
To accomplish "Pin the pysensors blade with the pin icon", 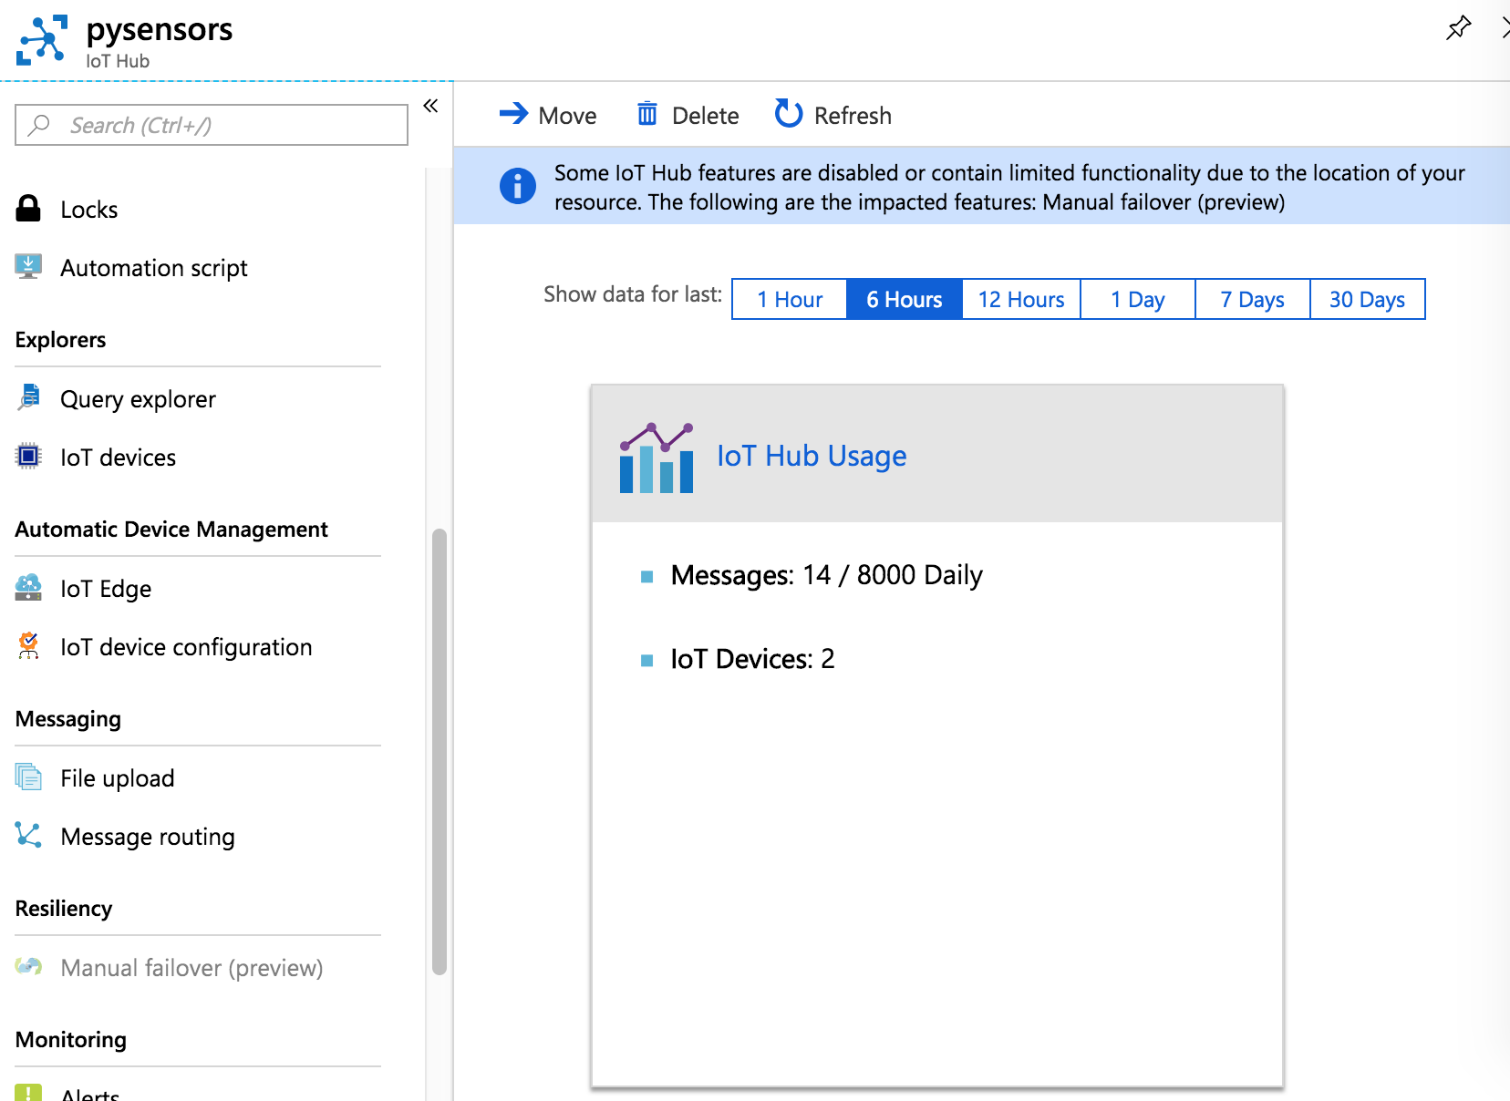I will tap(1458, 28).
